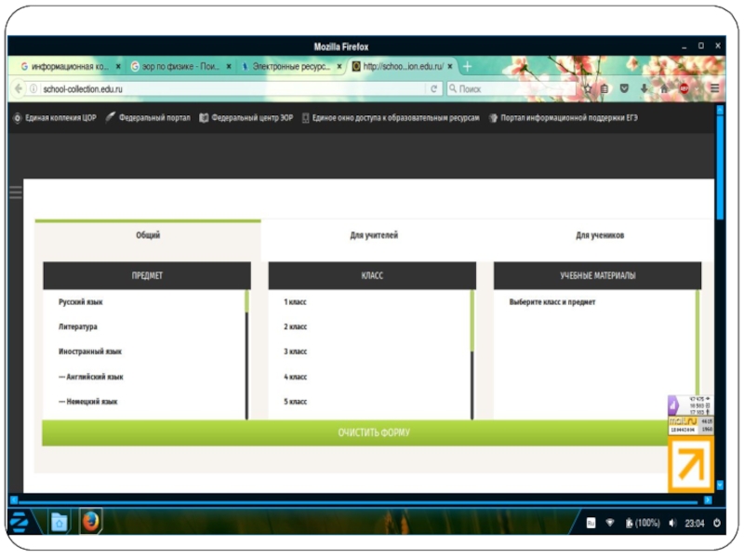The width and height of the screenshot is (744, 558).
Task: Click the red Adblock extension icon
Action: click(x=684, y=88)
